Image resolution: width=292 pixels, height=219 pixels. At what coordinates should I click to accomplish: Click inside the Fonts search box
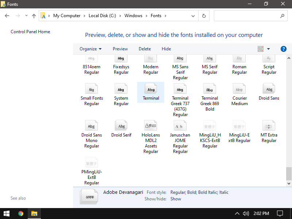[250, 16]
